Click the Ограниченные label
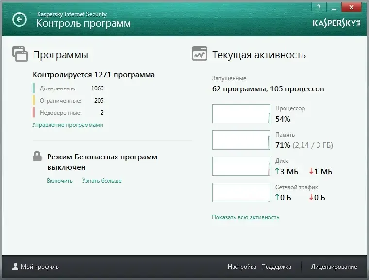 pyautogui.click(x=61, y=101)
